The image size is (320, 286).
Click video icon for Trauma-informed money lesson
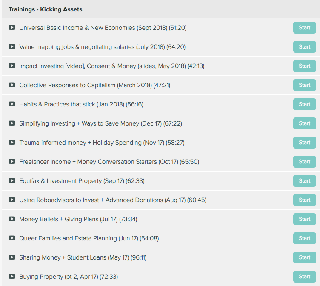(x=12, y=143)
